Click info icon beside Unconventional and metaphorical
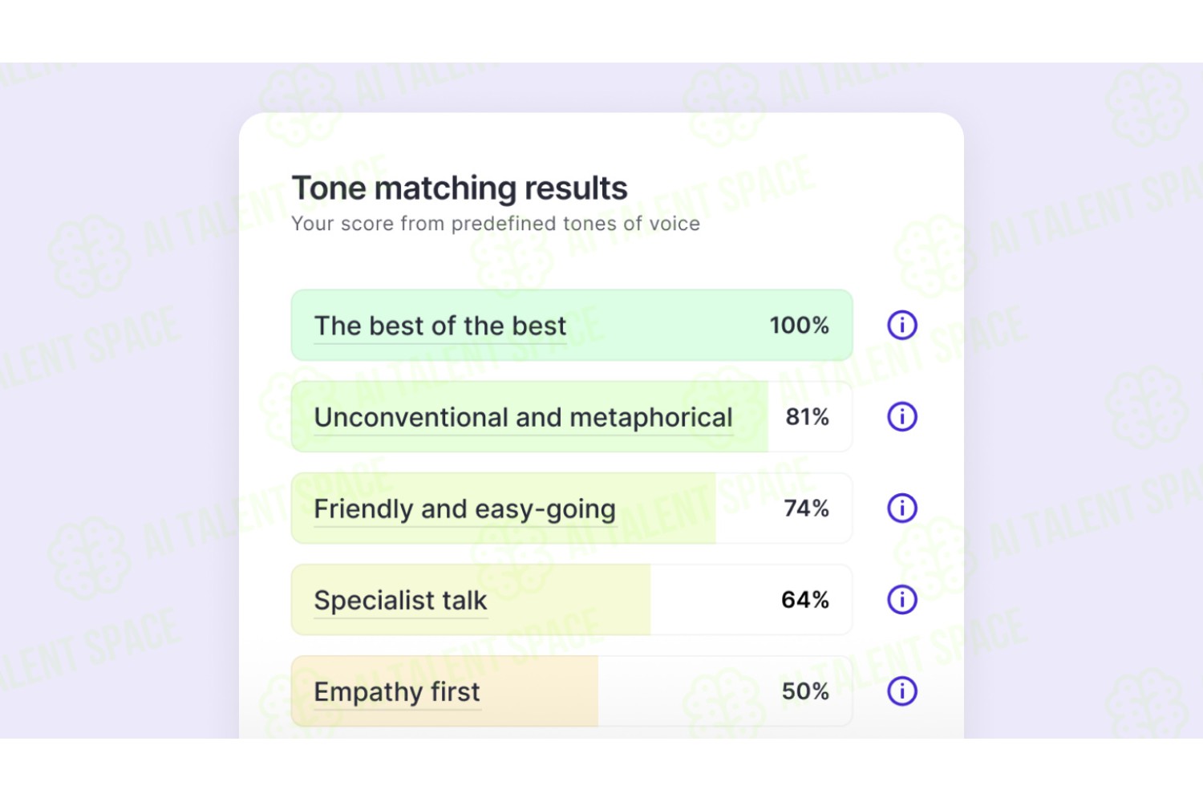The width and height of the screenshot is (1203, 802). coord(902,416)
